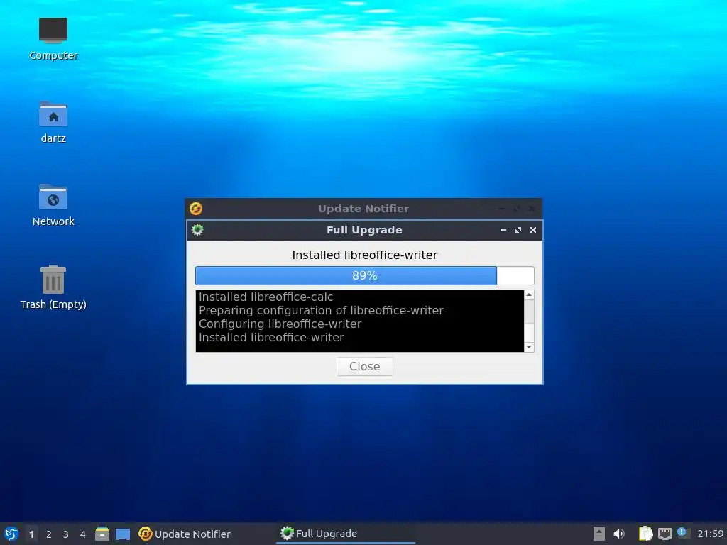This screenshot has height=545, width=727.
Task: Minimize the Full Upgrade window
Action: [x=503, y=230]
